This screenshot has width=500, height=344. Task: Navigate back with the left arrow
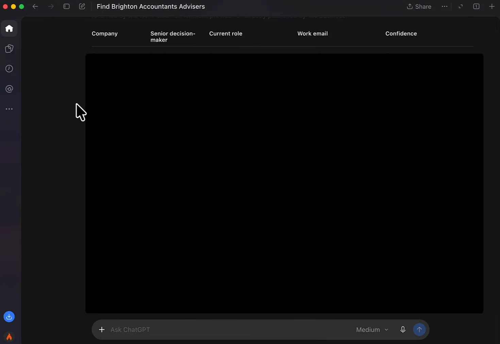(35, 6)
